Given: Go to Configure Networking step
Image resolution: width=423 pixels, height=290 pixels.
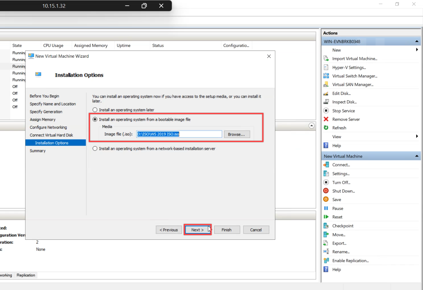Looking at the screenshot, I should pyautogui.click(x=48, y=127).
